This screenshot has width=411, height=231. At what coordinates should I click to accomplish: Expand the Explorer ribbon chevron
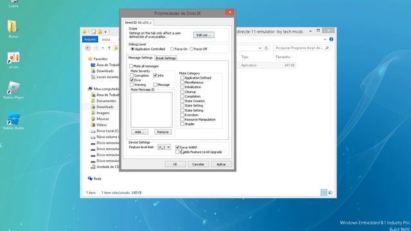click(325, 39)
